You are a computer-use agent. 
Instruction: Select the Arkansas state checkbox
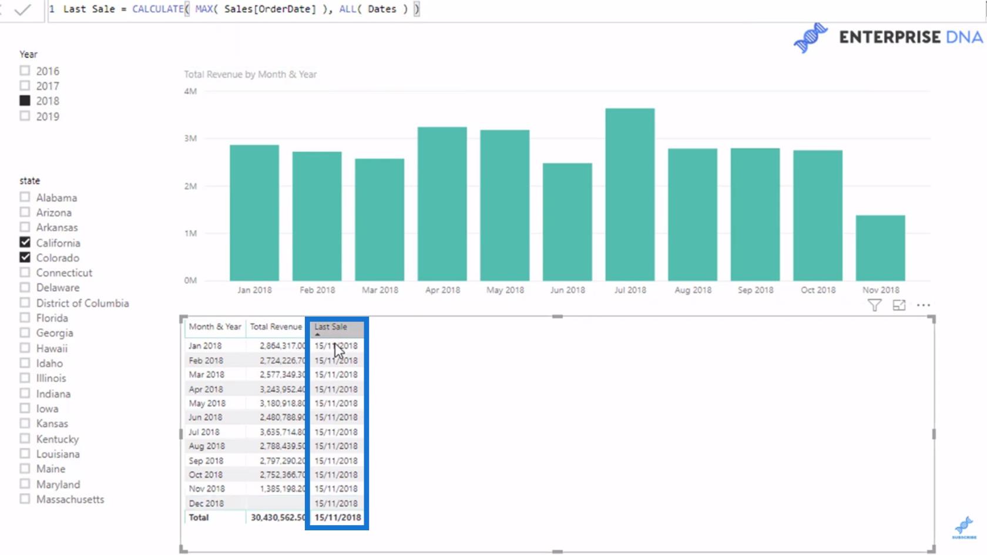tap(25, 227)
